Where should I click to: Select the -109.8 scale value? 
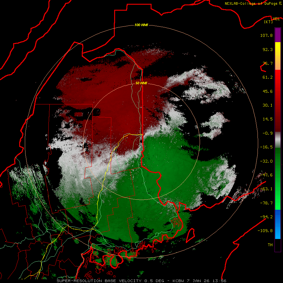[x=265, y=231]
